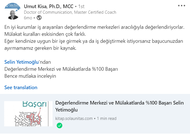Click Umut Kisa's profile photo
Image resolution: width=190 pixels, height=135 pixels.
click(11, 11)
